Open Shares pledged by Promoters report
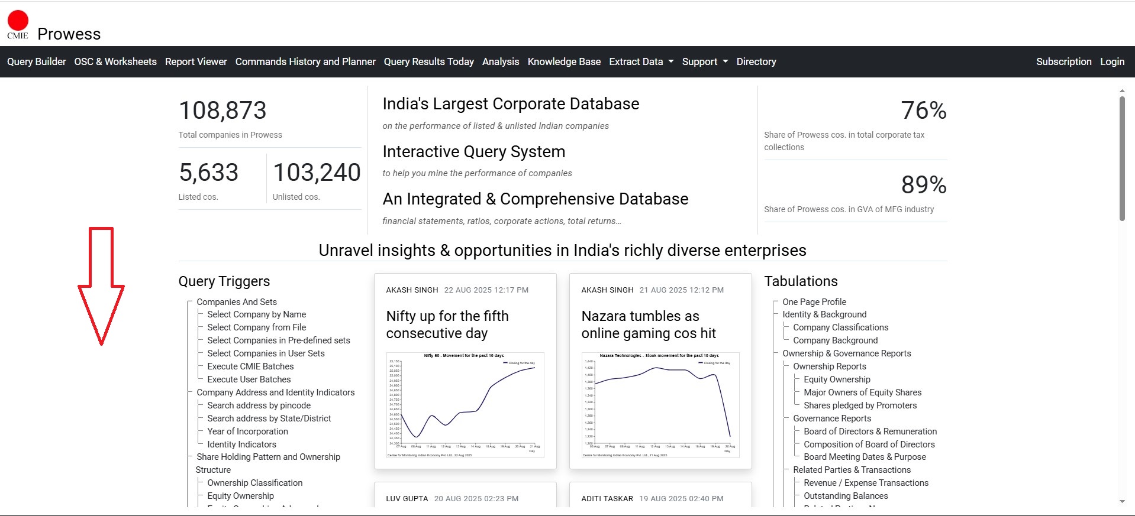 point(860,405)
